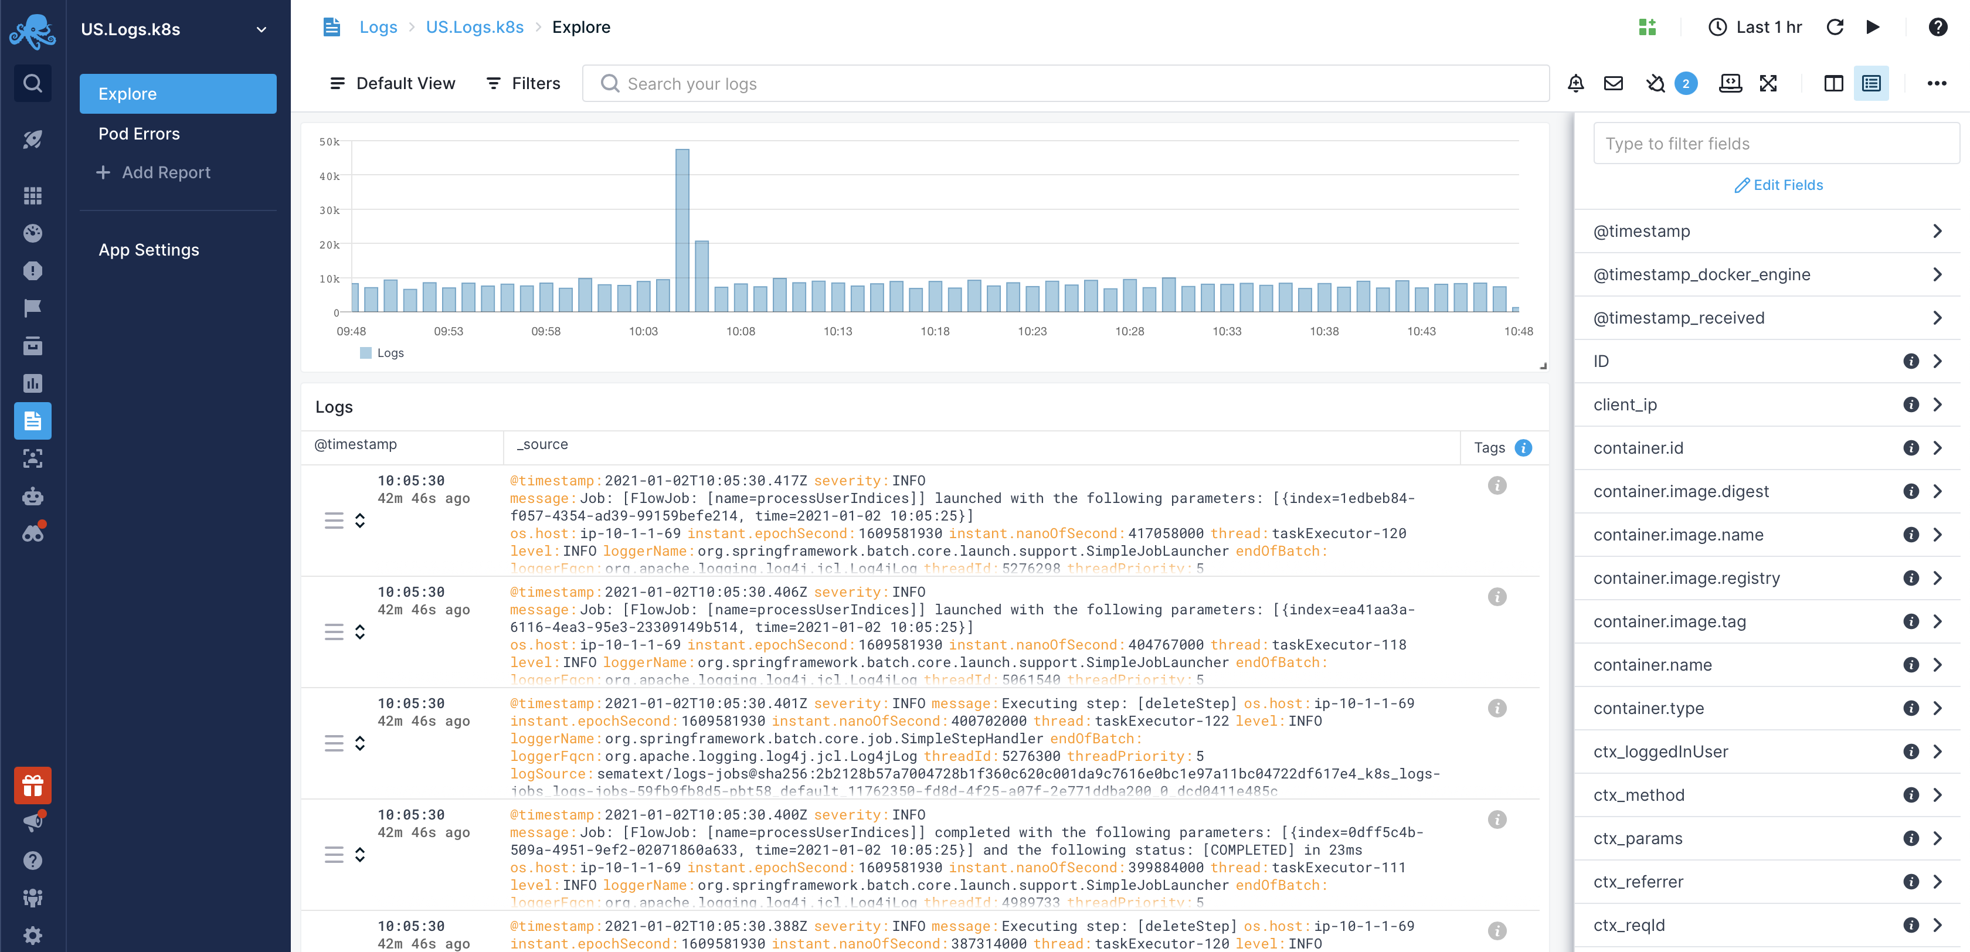The image size is (1970, 952).
Task: Click the tallest histogram bar near 10:05
Action: 682,230
